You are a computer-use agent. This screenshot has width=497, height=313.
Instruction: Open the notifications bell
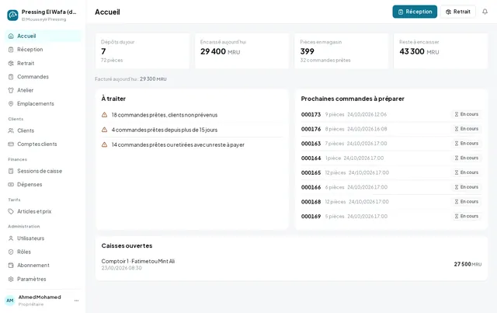(485, 12)
